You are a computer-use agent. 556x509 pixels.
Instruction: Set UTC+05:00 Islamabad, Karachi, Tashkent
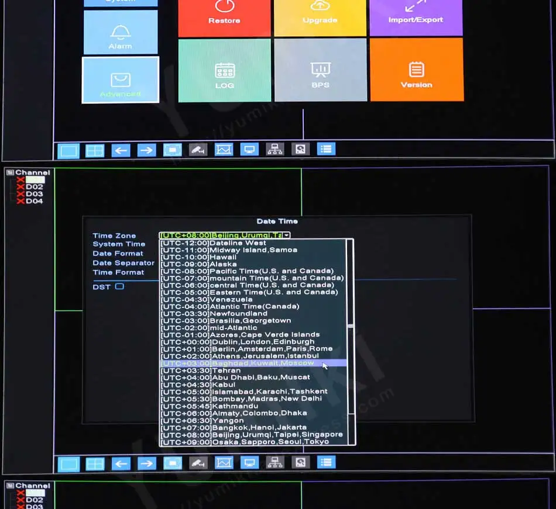click(253, 392)
